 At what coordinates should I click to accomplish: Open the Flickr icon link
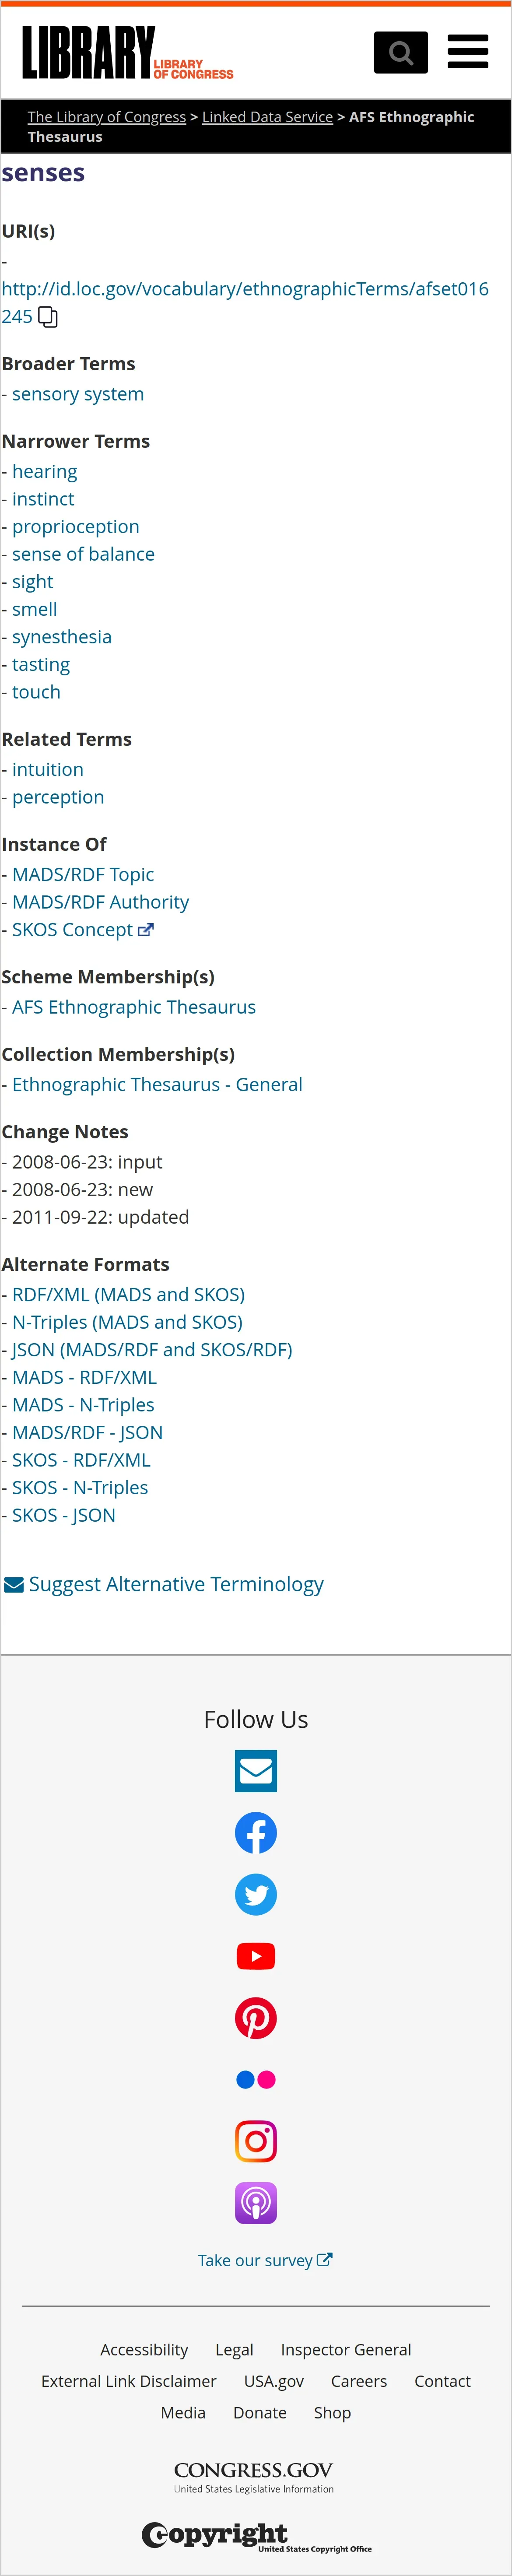tap(256, 2080)
